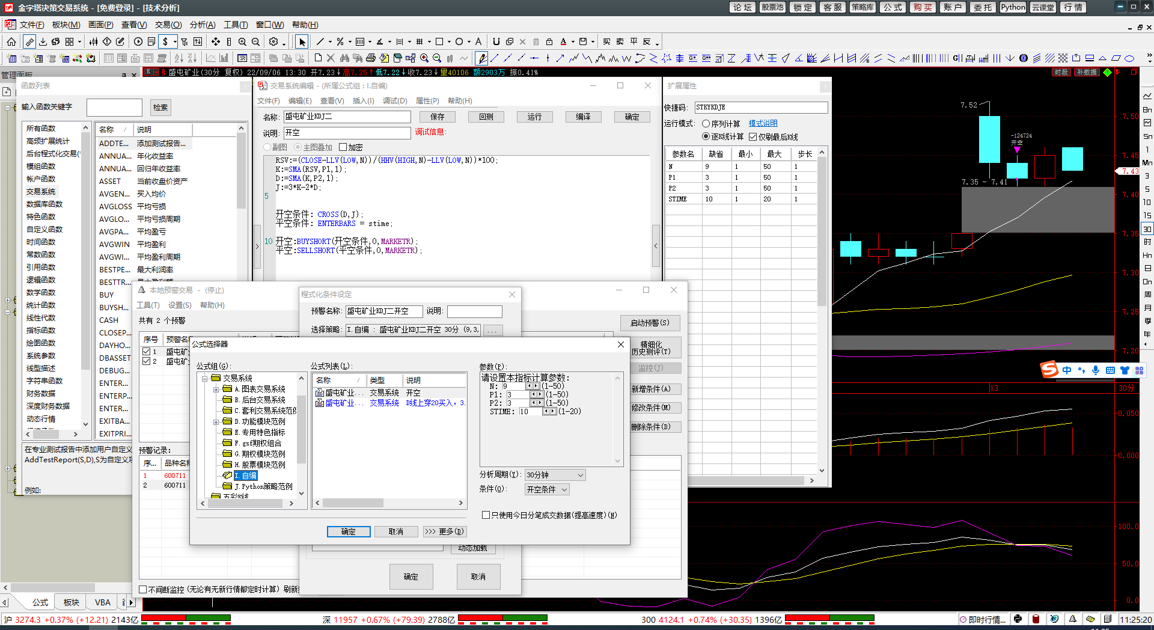
Task: Click the candlestick chart icon in toolbar
Action: click(93, 41)
